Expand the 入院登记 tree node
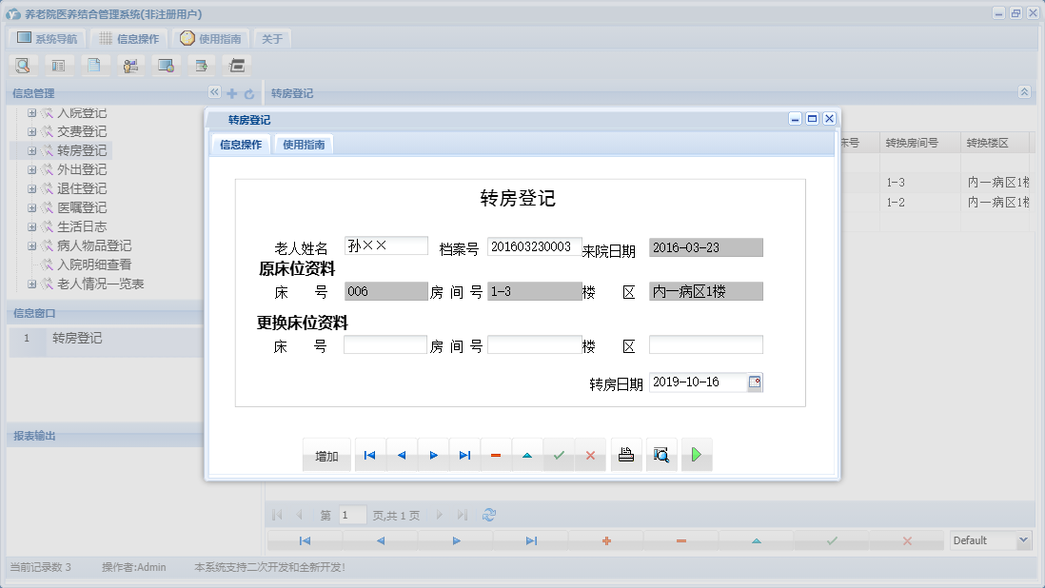The image size is (1045, 588). click(31, 112)
